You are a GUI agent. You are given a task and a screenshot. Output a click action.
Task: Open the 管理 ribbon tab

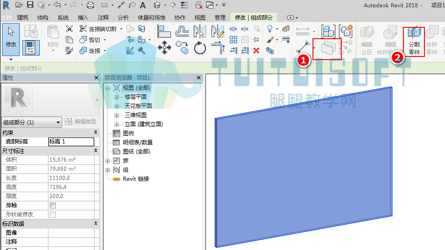(x=220, y=18)
